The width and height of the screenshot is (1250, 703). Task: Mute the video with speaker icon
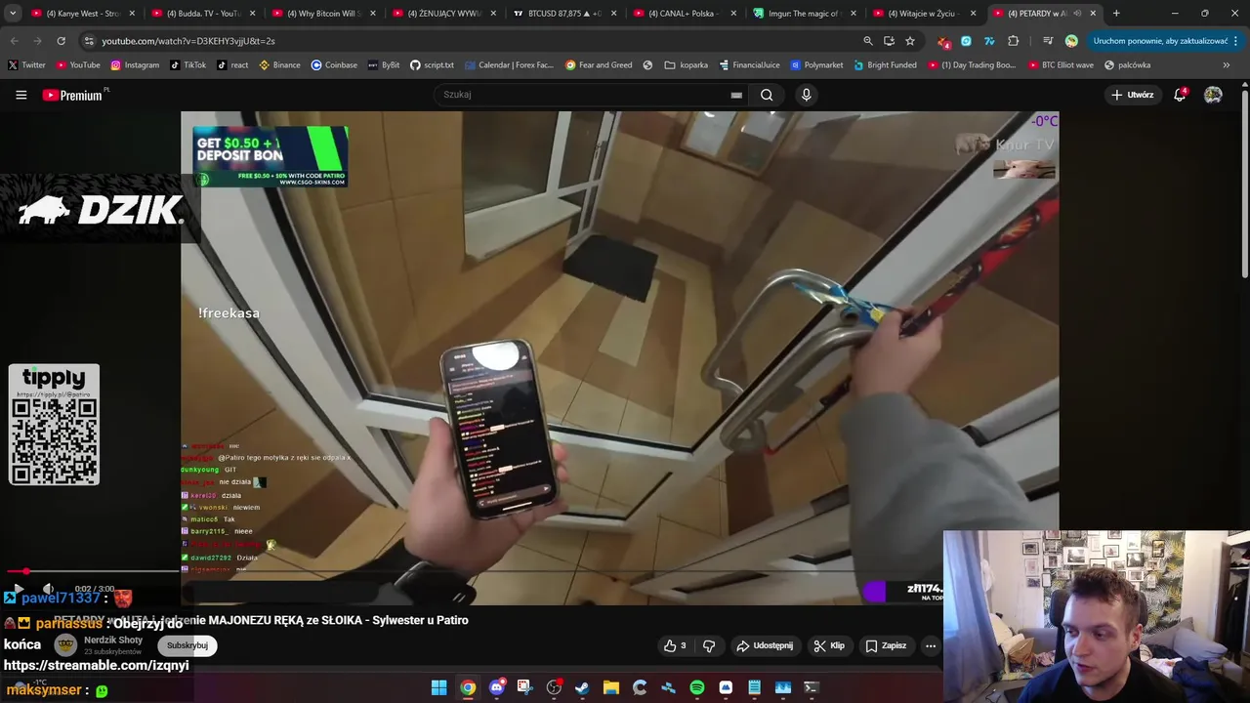48,589
